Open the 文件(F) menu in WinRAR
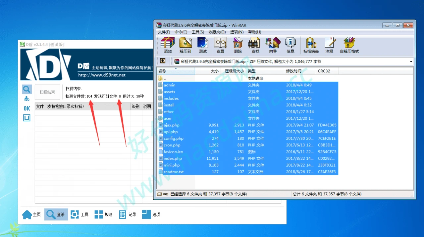Viewport: 424px width, 237px height. (x=164, y=32)
